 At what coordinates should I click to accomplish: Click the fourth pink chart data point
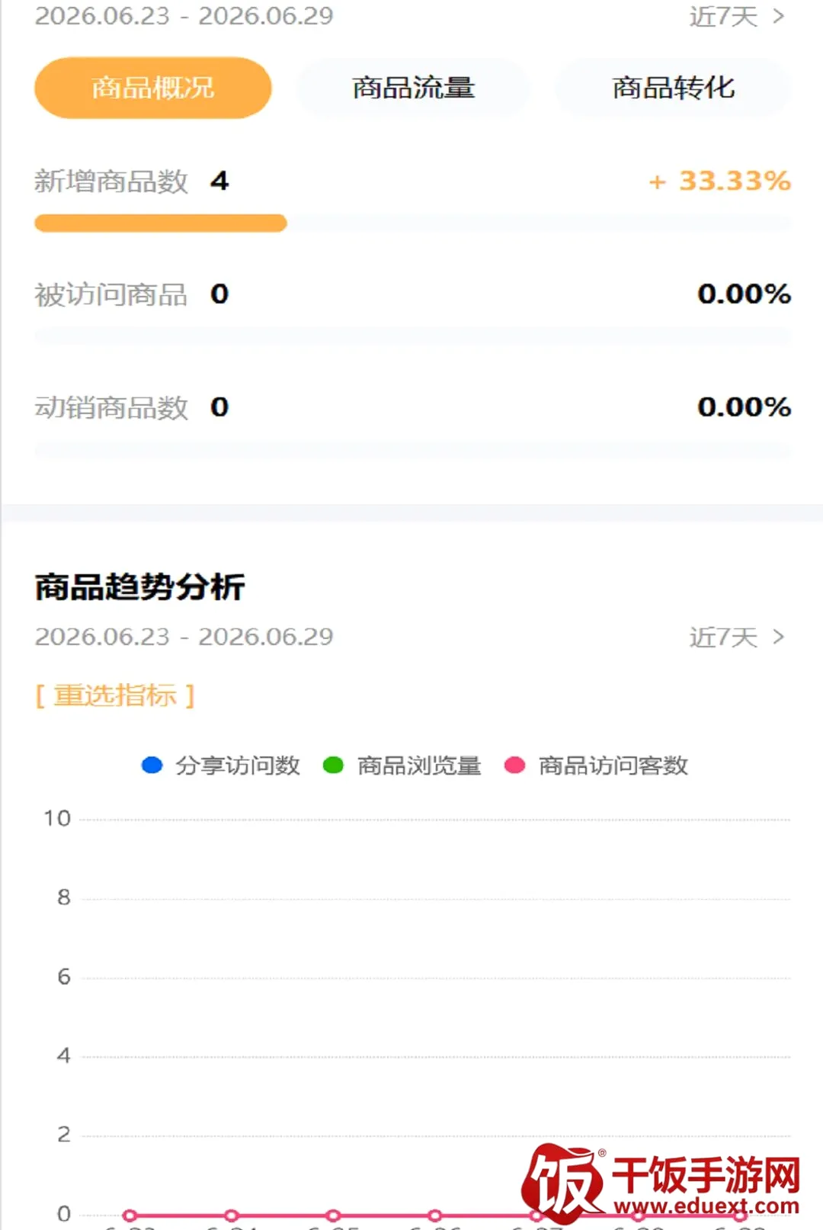point(435,1216)
